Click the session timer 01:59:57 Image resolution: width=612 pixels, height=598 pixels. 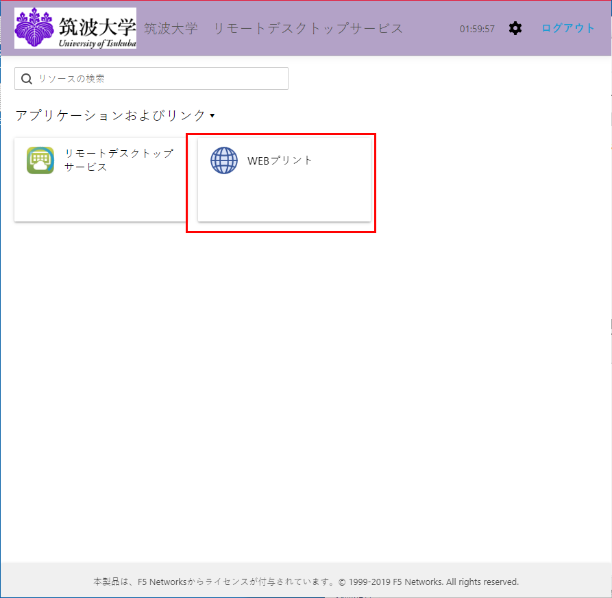[477, 29]
